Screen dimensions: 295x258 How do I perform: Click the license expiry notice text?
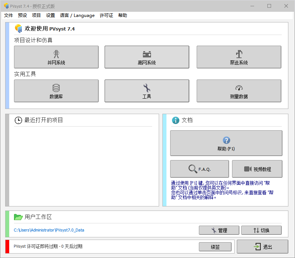(x=48, y=246)
